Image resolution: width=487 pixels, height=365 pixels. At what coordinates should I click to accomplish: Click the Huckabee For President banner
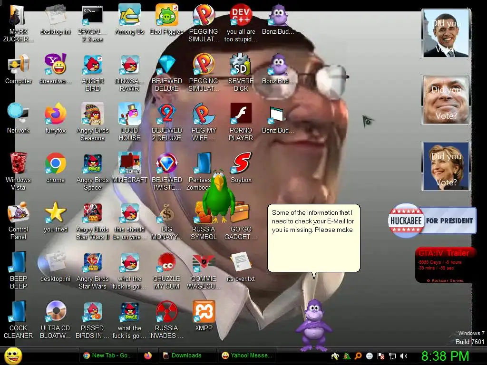click(x=432, y=221)
